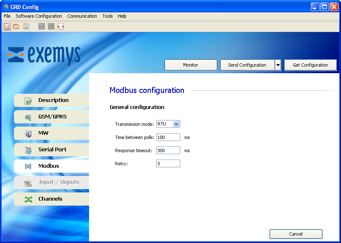Open the Tools menu
Viewport: 341px width, 243px height.
coord(107,16)
